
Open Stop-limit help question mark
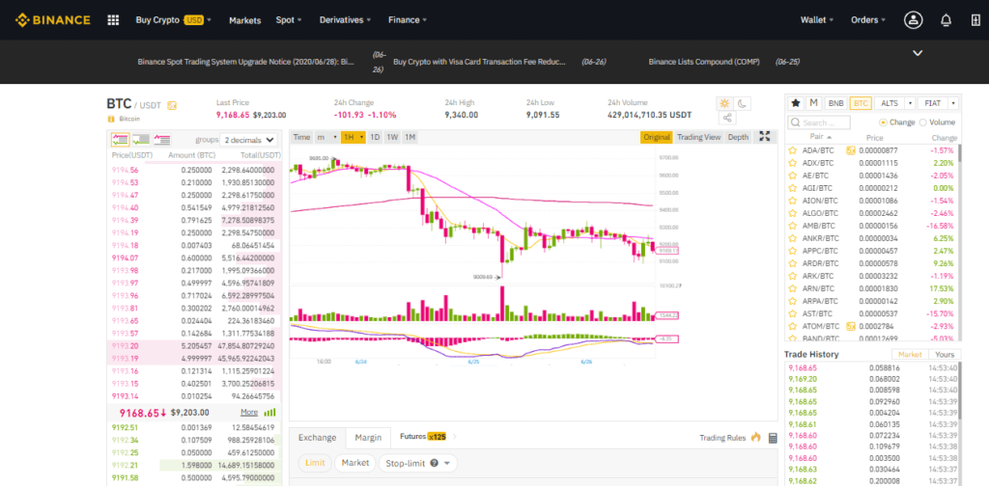434,463
